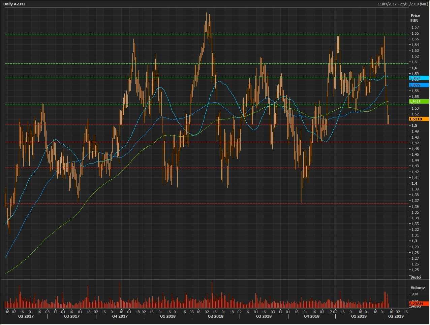Select Q4 2018 on the time axis
The height and width of the screenshot is (325, 430).
pyautogui.click(x=312, y=316)
